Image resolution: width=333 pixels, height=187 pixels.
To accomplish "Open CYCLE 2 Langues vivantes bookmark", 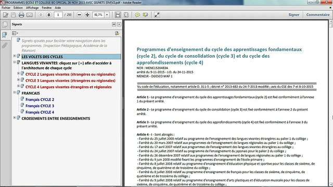I will point(70,74).
